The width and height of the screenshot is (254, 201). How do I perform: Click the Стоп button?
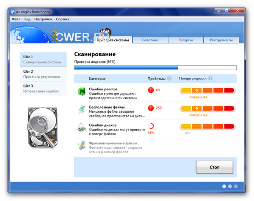click(x=215, y=167)
